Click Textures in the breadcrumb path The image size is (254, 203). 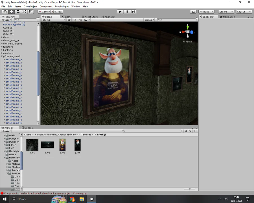[x=86, y=135]
